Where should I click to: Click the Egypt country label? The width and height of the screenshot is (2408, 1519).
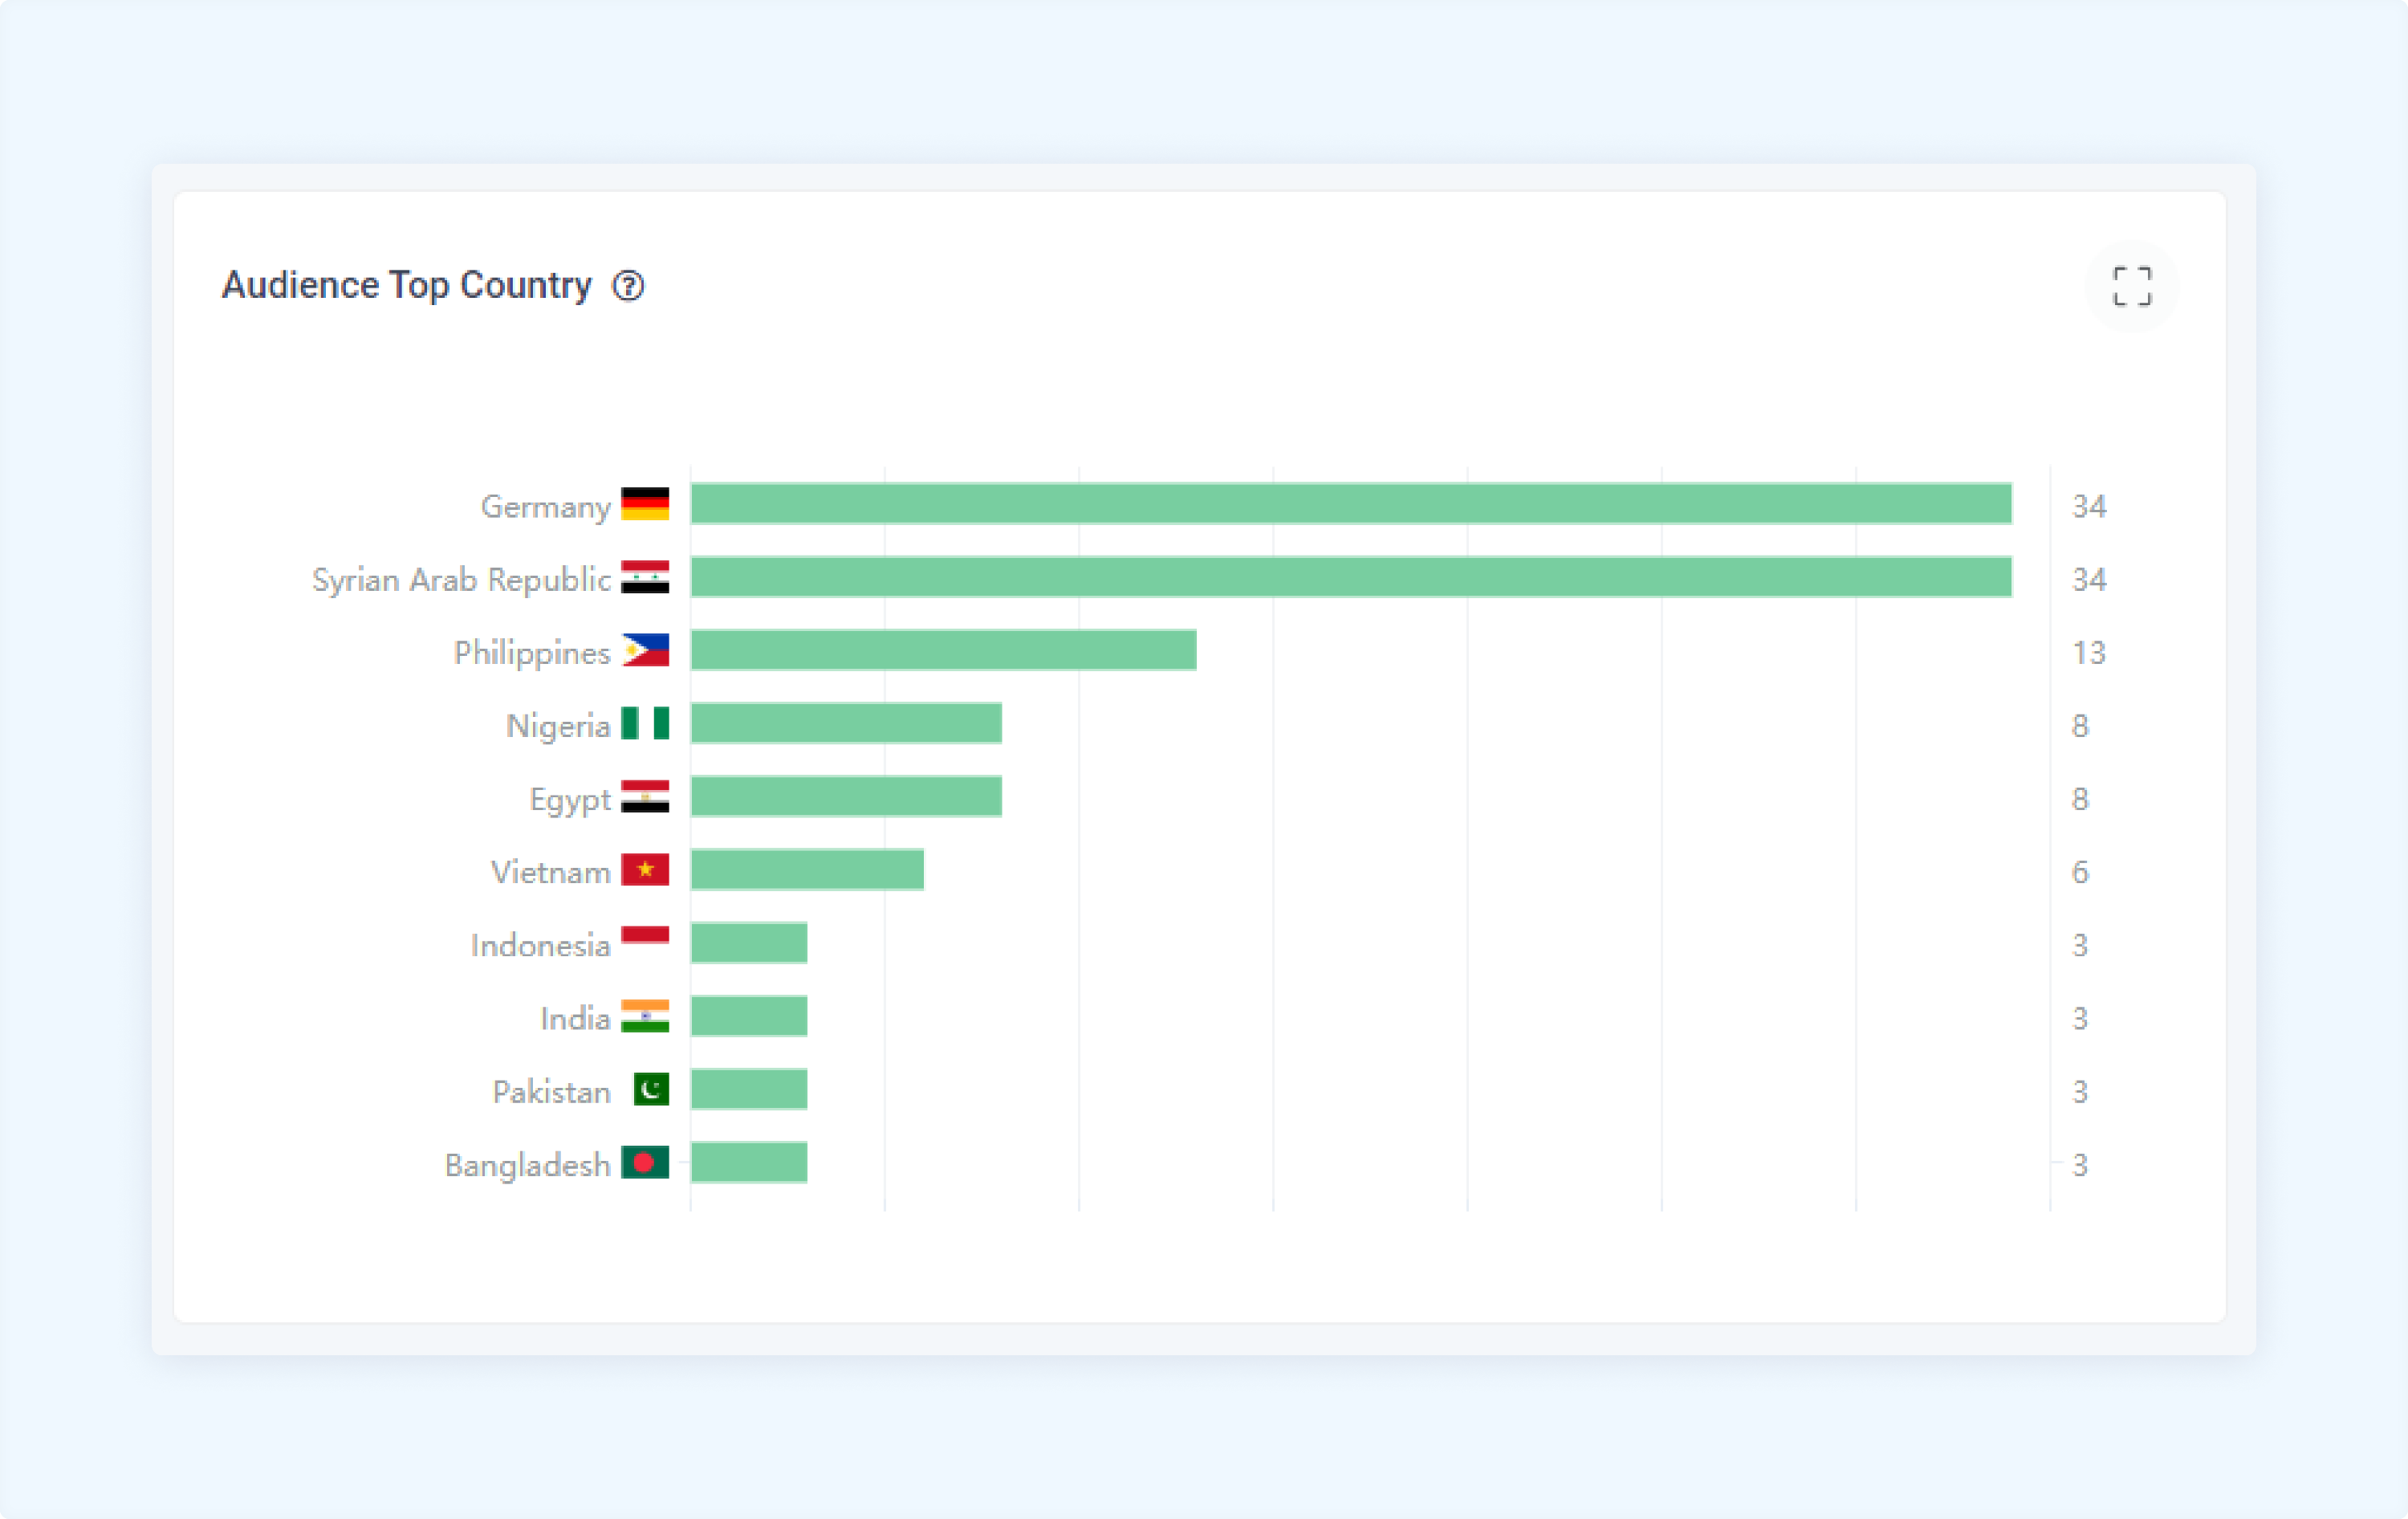570,800
